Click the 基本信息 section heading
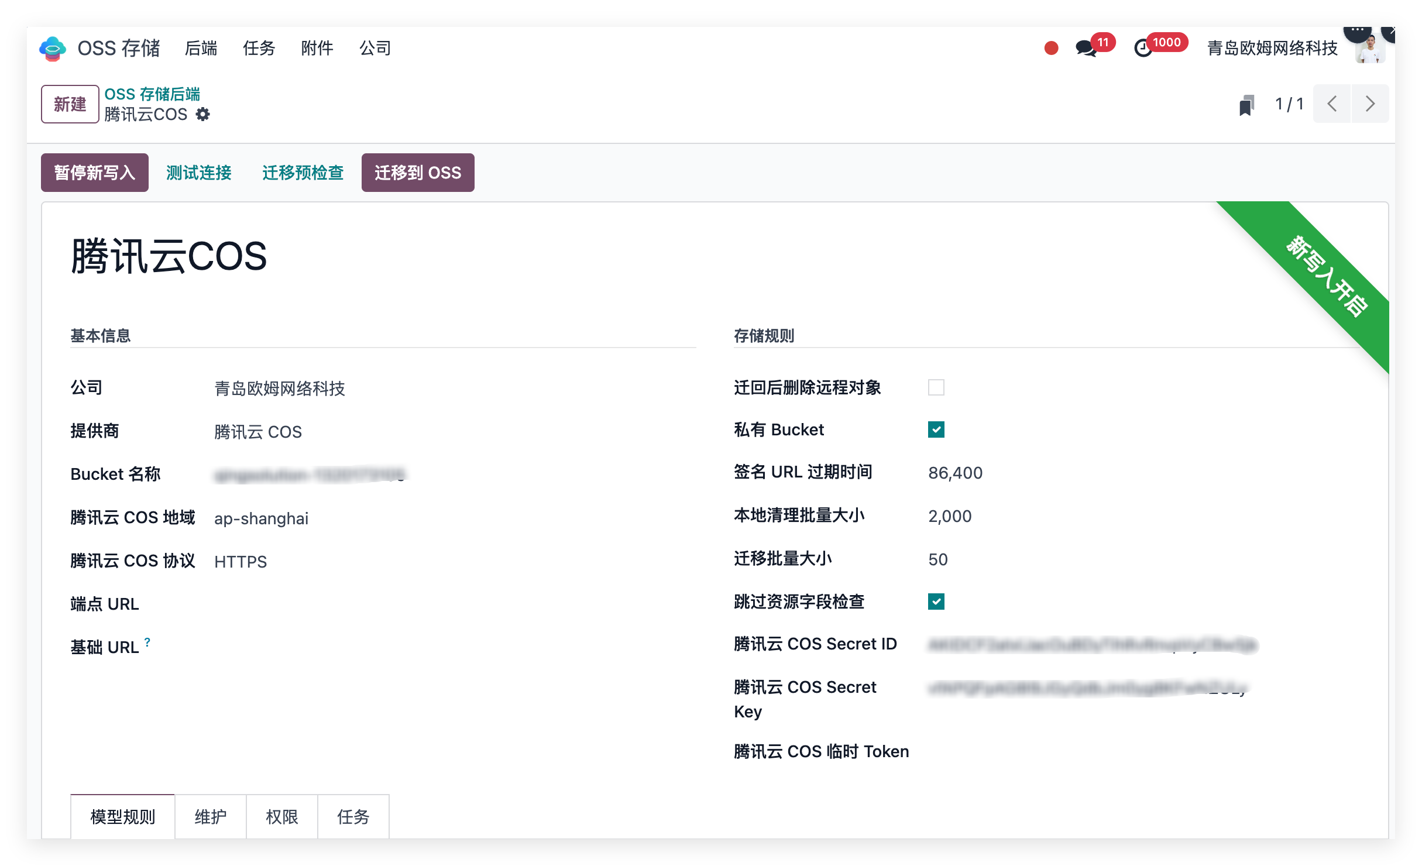This screenshot has width=1422, height=866. 101,335
